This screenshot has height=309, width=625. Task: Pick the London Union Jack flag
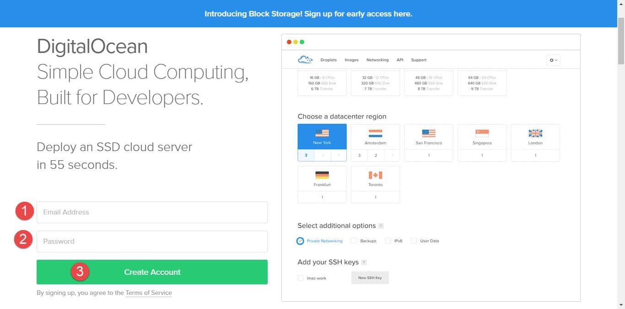535,133
